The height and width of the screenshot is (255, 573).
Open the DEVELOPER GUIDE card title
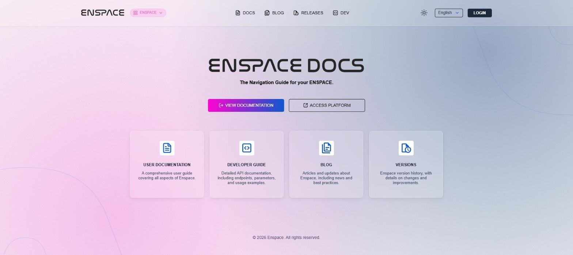(x=247, y=165)
